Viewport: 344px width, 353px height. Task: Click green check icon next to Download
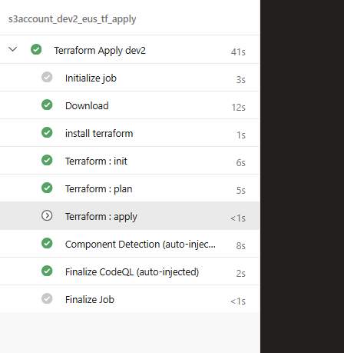point(47,105)
